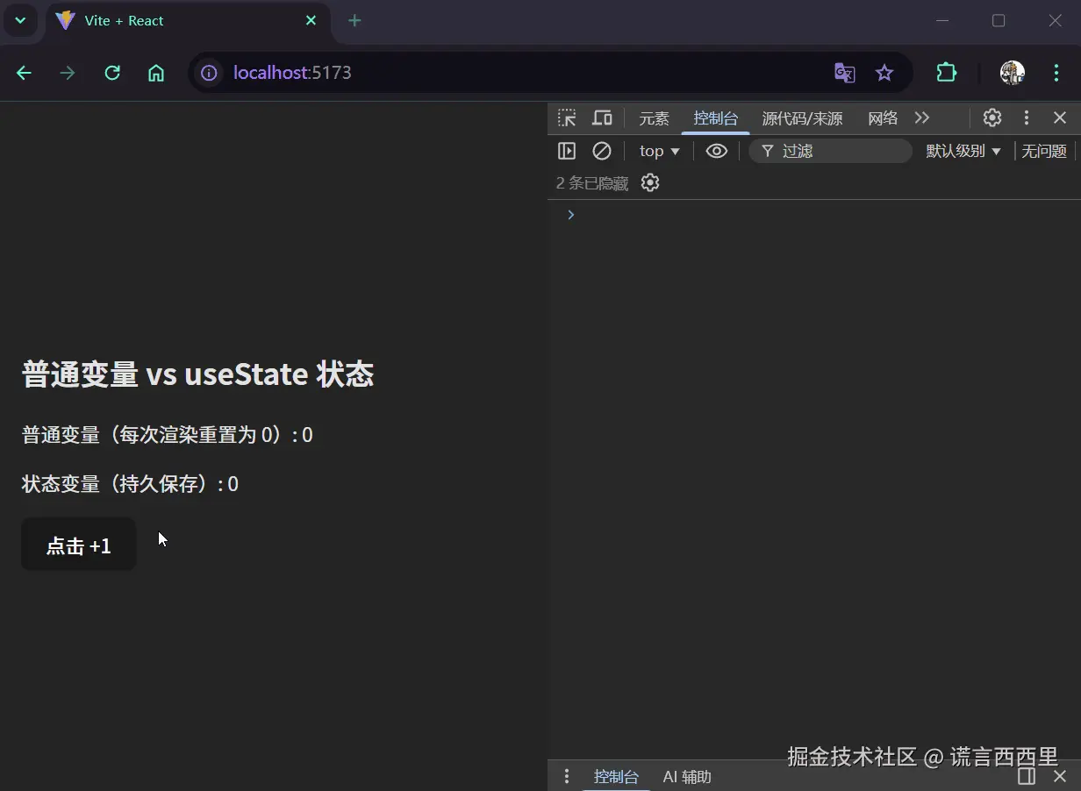This screenshot has height=791, width=1081.
Task: Open the browser extensions puzzle icon
Action: click(946, 73)
